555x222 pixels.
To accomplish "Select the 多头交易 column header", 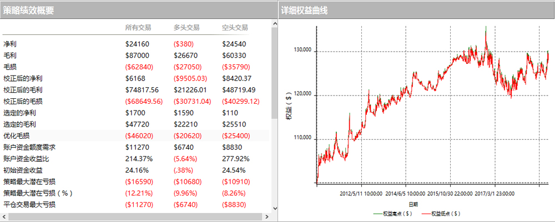I will click(x=186, y=28).
